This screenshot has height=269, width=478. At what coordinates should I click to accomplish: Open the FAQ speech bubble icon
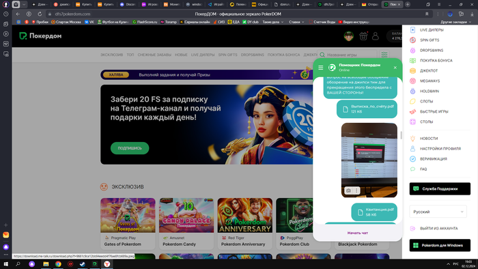pos(412,169)
